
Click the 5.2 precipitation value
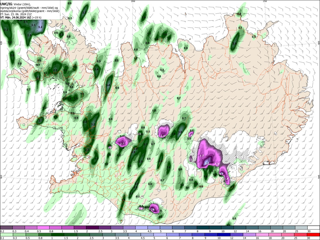point(40,27)
